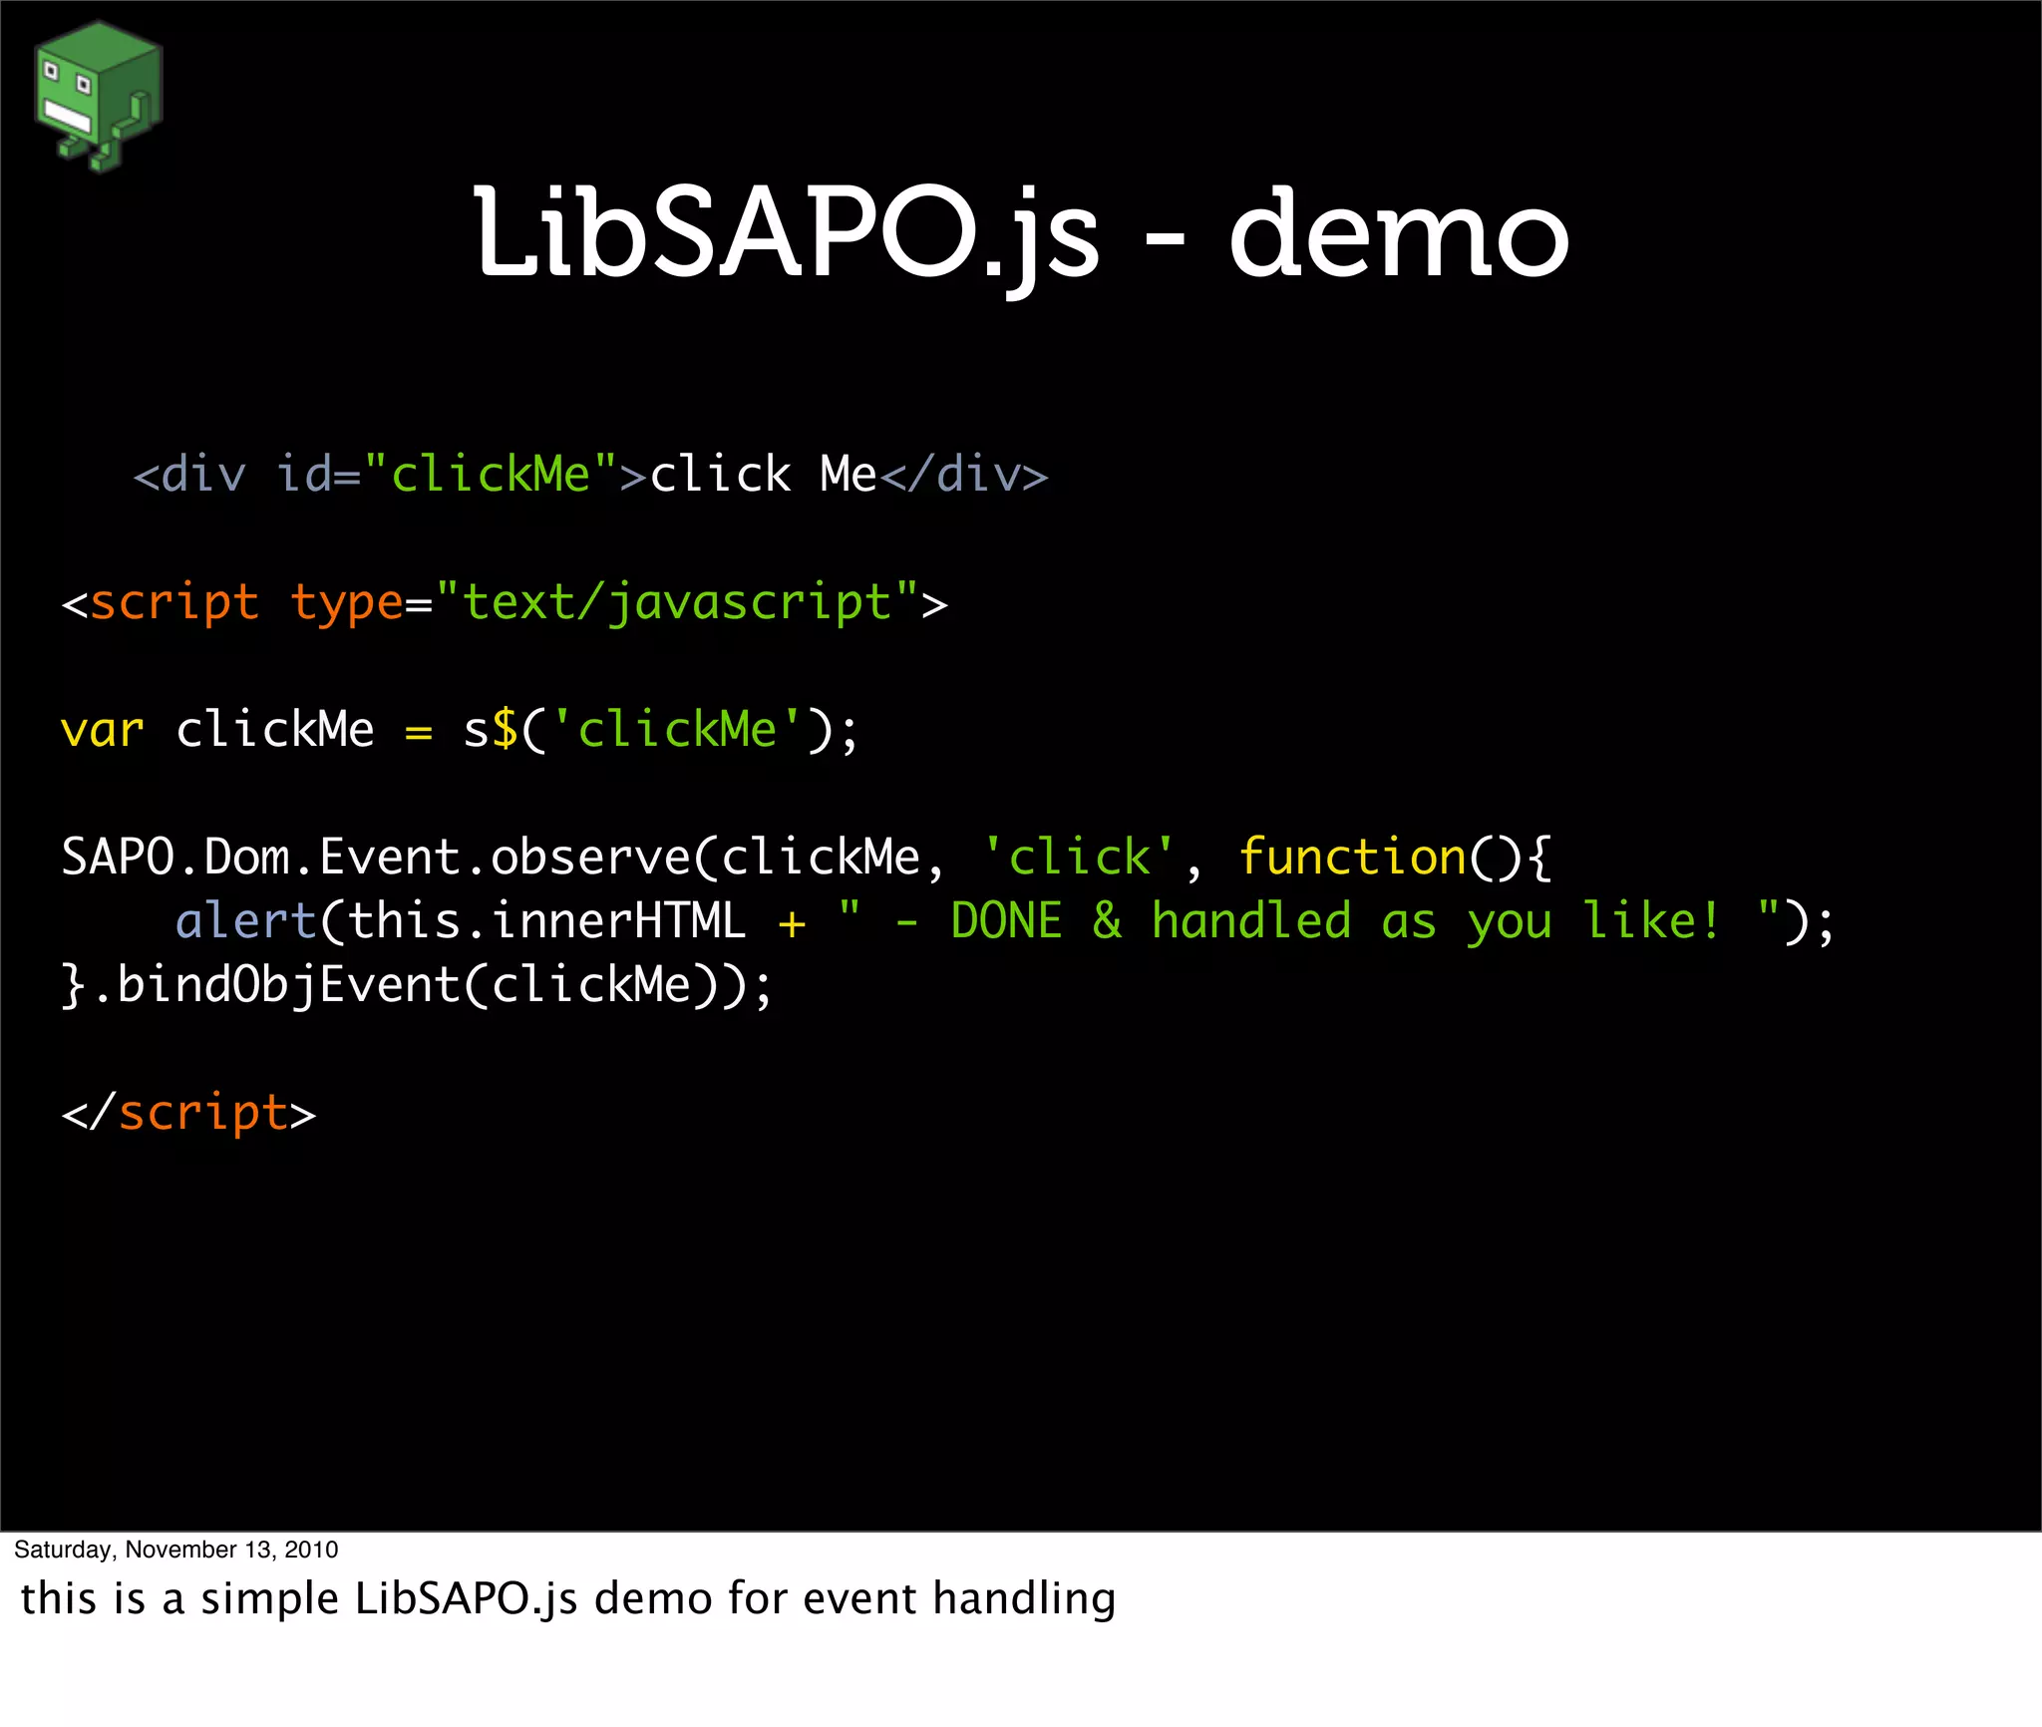Click the click Me div content text
This screenshot has width=2042, height=1727.
[763, 475]
